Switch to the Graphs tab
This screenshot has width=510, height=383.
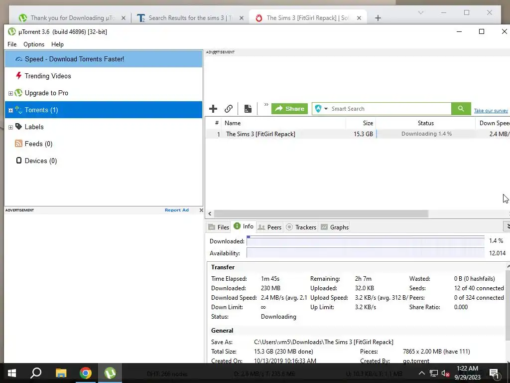point(335,227)
